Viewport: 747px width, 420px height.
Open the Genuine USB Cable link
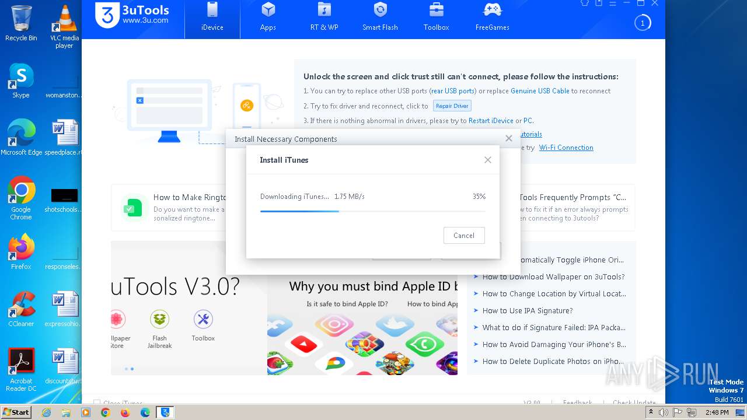tap(540, 91)
